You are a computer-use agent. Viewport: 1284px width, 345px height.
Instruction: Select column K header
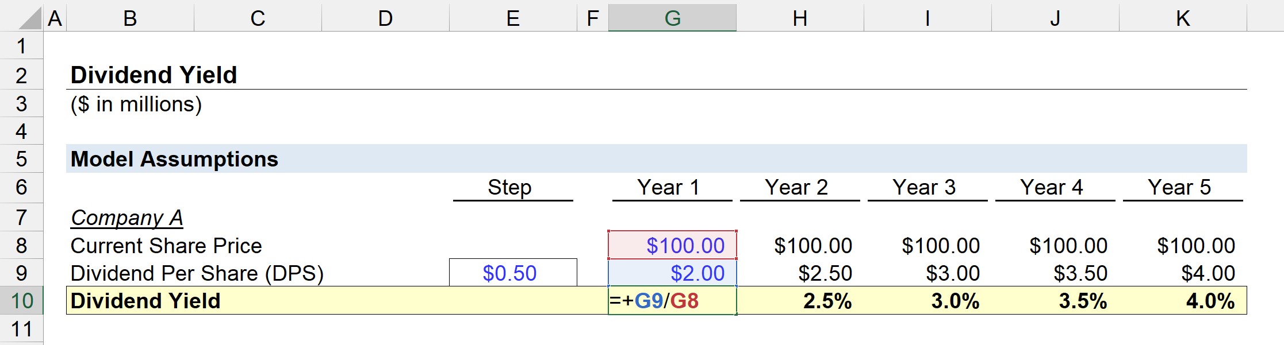point(1183,17)
